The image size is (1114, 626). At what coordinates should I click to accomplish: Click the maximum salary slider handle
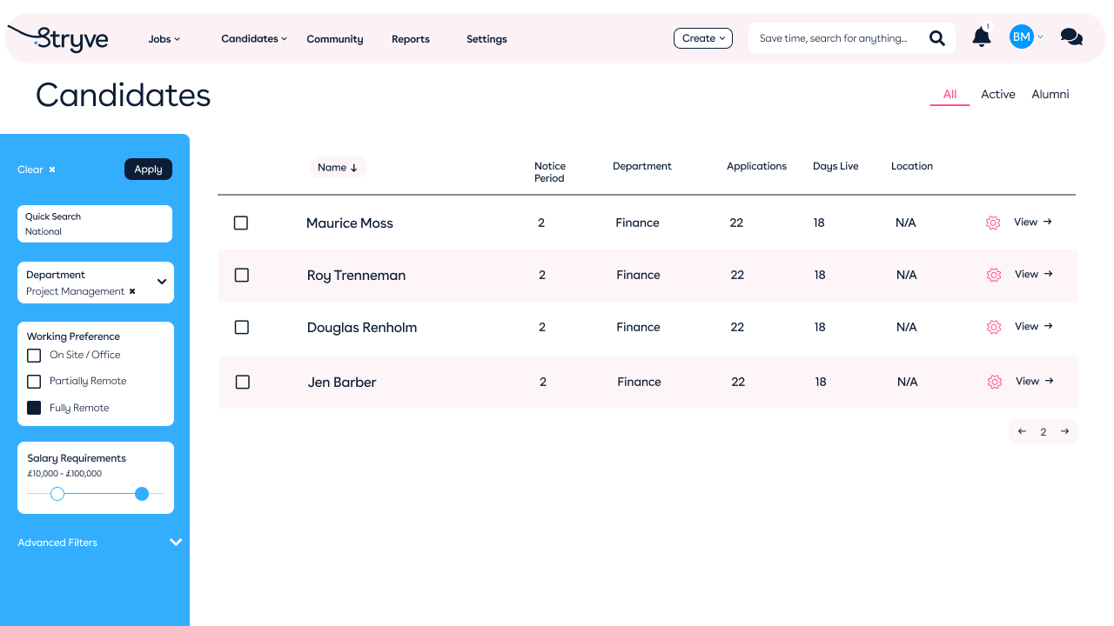[142, 494]
